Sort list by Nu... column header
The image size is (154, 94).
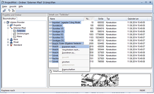click(89, 19)
